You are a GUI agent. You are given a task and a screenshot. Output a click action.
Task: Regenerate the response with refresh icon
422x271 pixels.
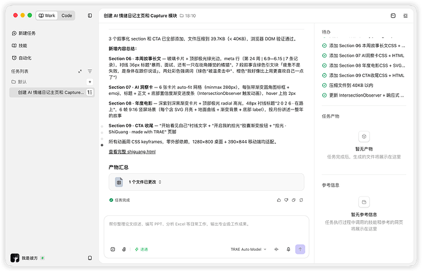pyautogui.click(x=301, y=200)
